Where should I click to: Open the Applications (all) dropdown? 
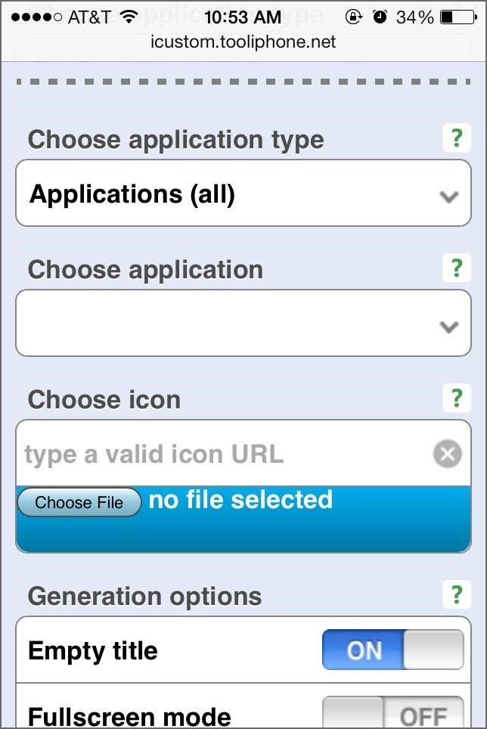(242, 193)
